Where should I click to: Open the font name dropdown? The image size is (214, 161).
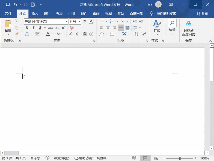66,22
